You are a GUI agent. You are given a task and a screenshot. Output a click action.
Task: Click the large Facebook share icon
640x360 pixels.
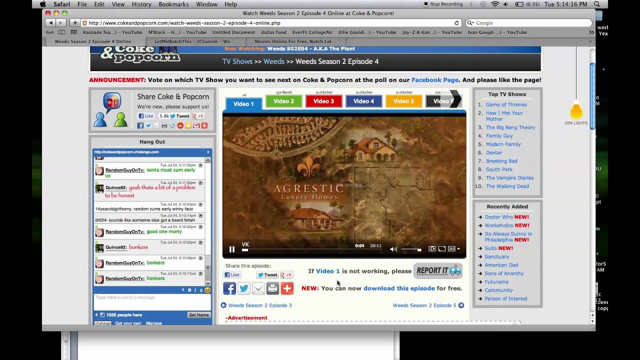(229, 288)
